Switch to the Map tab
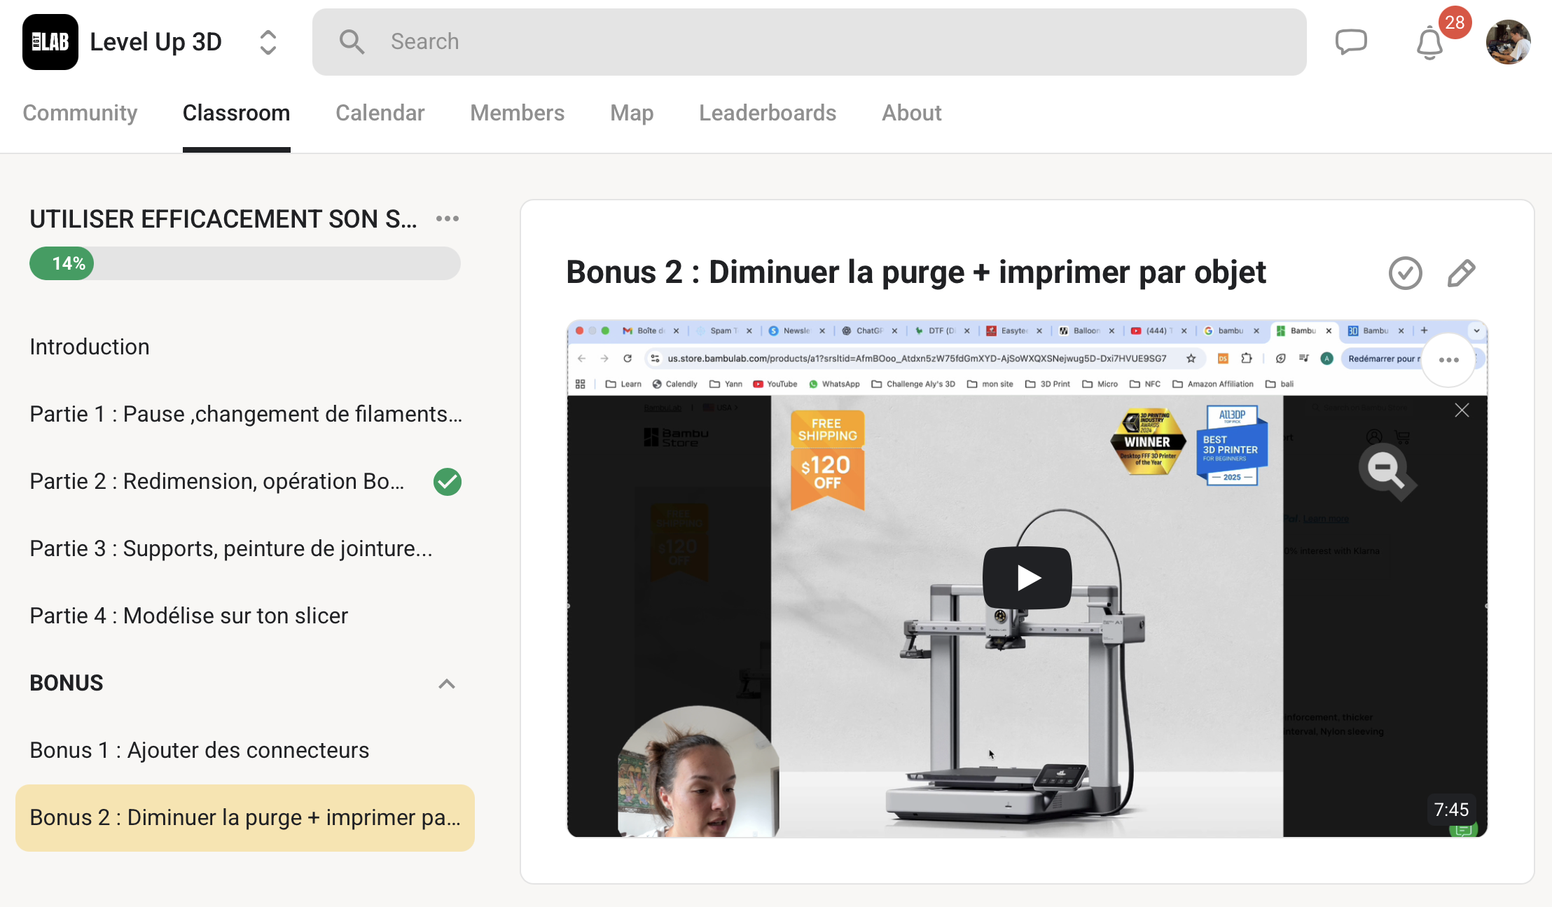Viewport: 1552px width, 907px height. click(x=632, y=113)
